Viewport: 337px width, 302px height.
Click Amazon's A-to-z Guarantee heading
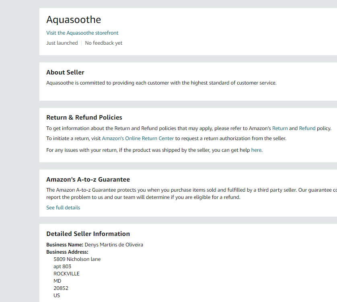coord(88,180)
